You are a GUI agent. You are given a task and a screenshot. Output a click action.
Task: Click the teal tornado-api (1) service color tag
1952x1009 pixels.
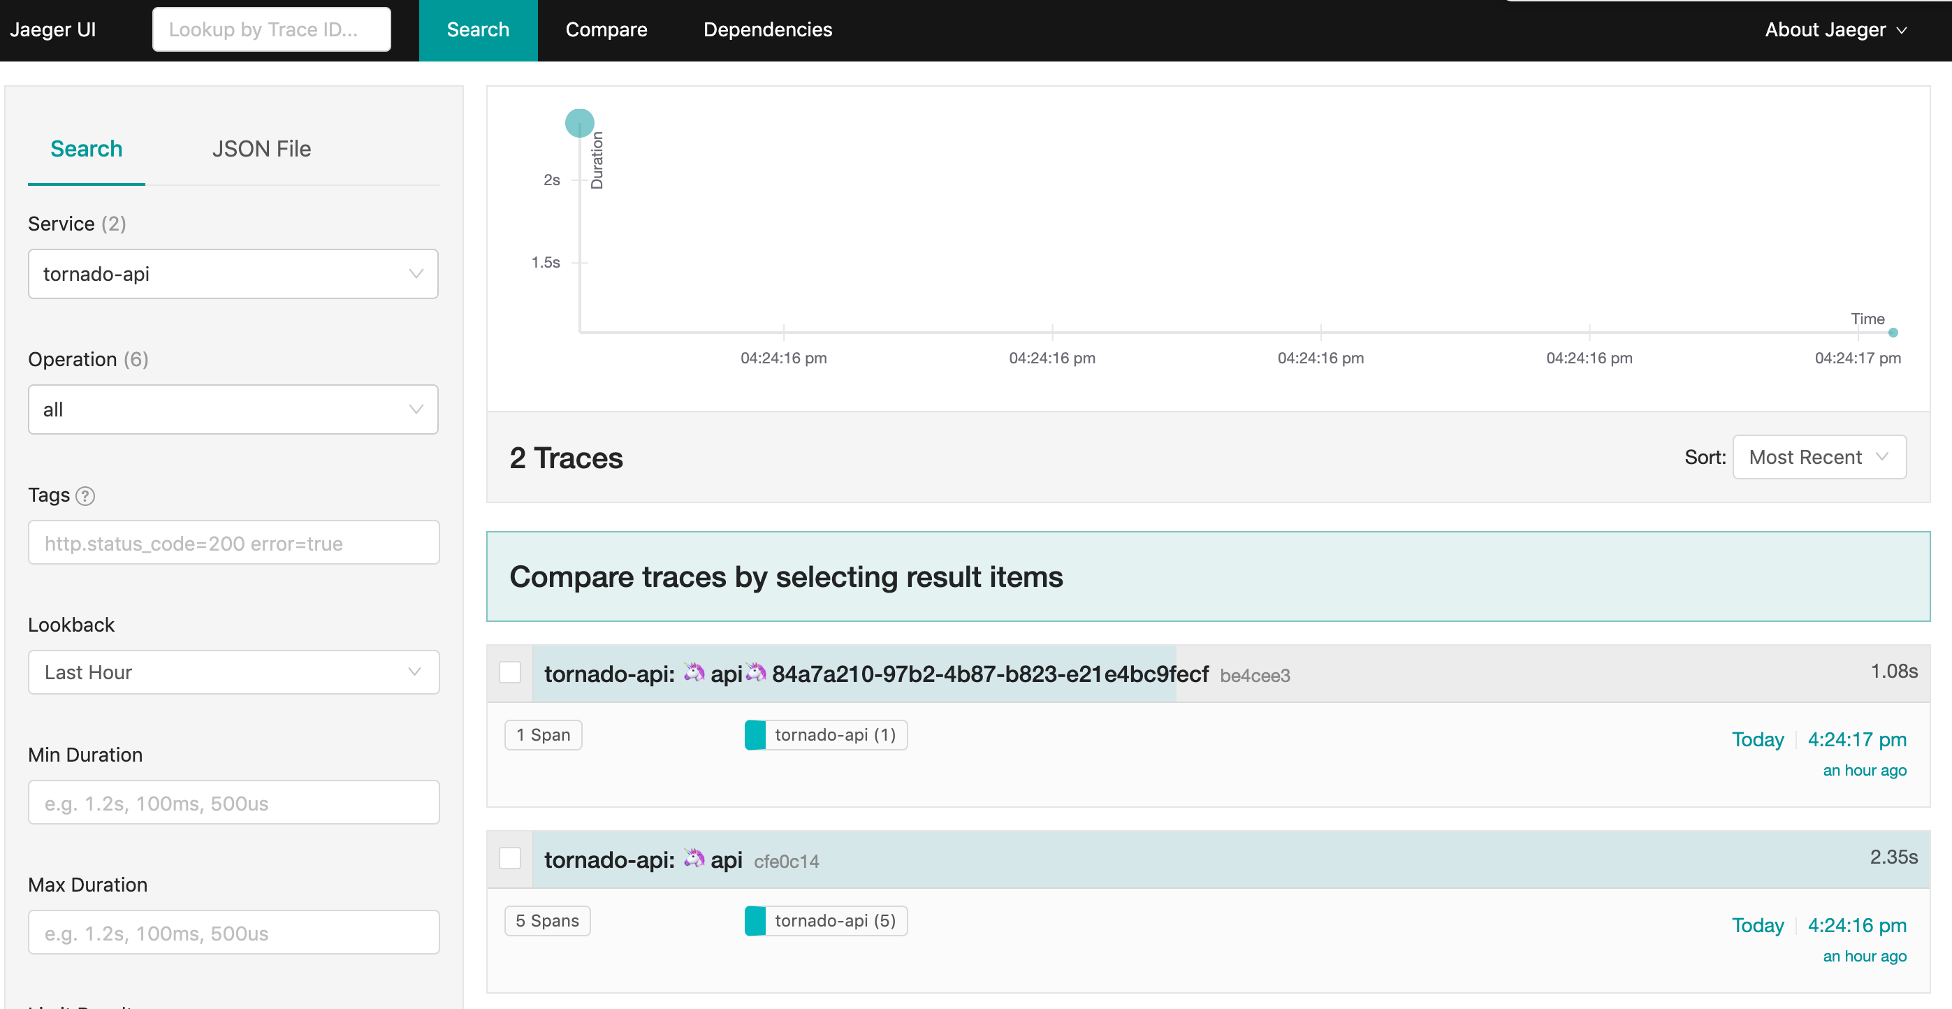point(755,734)
